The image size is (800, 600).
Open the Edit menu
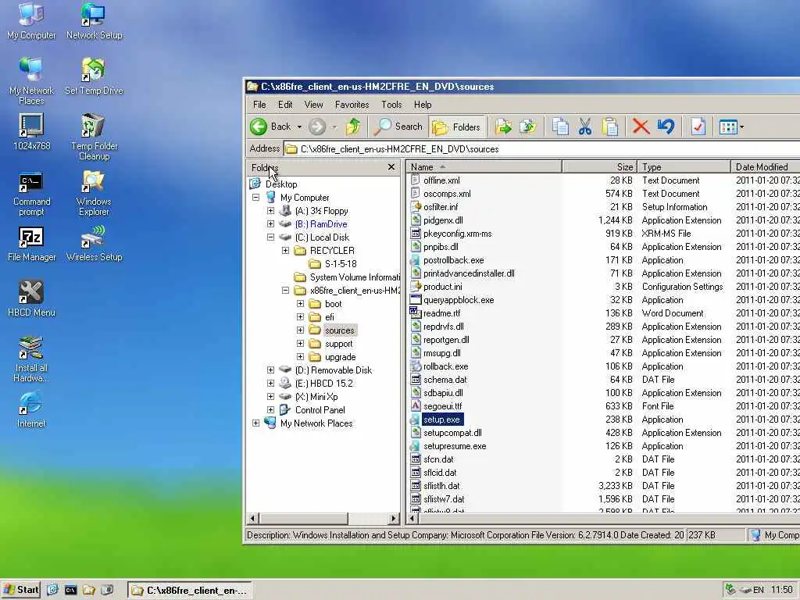pos(285,105)
